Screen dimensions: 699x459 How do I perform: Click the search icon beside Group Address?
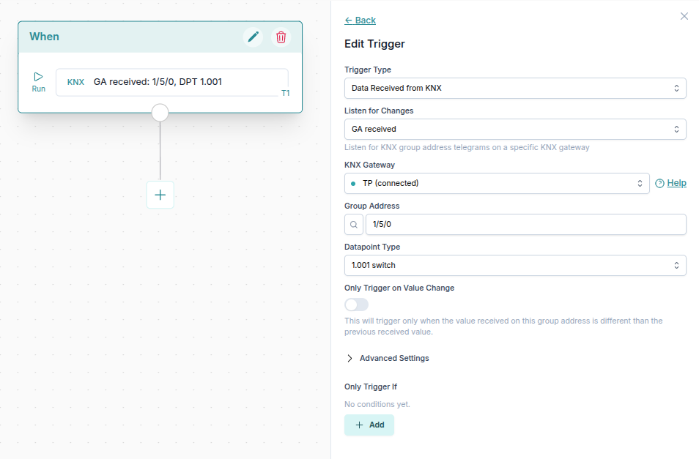(x=353, y=225)
